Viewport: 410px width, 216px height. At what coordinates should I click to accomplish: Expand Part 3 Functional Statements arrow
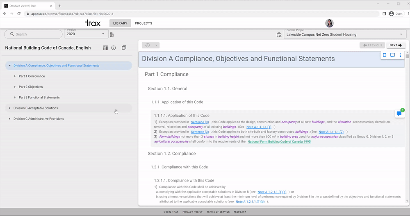[x=15, y=97]
